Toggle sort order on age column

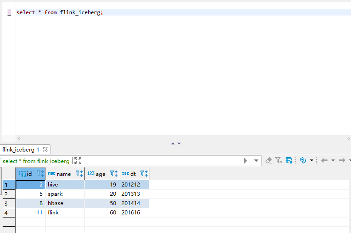pyautogui.click(x=116, y=174)
